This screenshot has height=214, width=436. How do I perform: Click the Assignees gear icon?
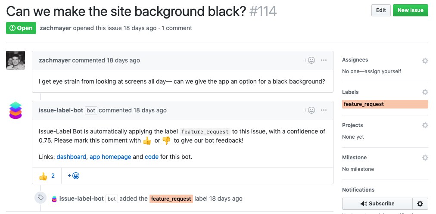tap(425, 61)
